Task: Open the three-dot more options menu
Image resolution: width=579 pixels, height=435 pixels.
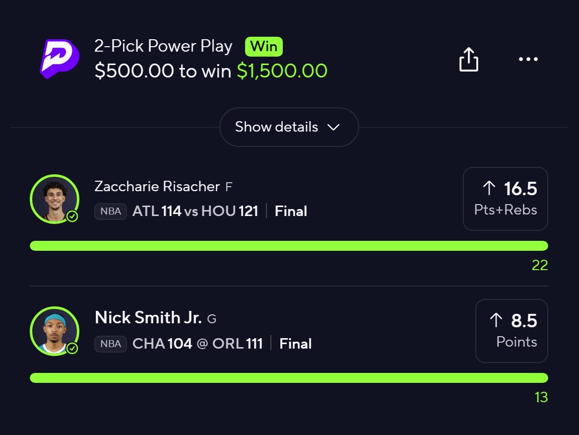Action: click(x=528, y=59)
